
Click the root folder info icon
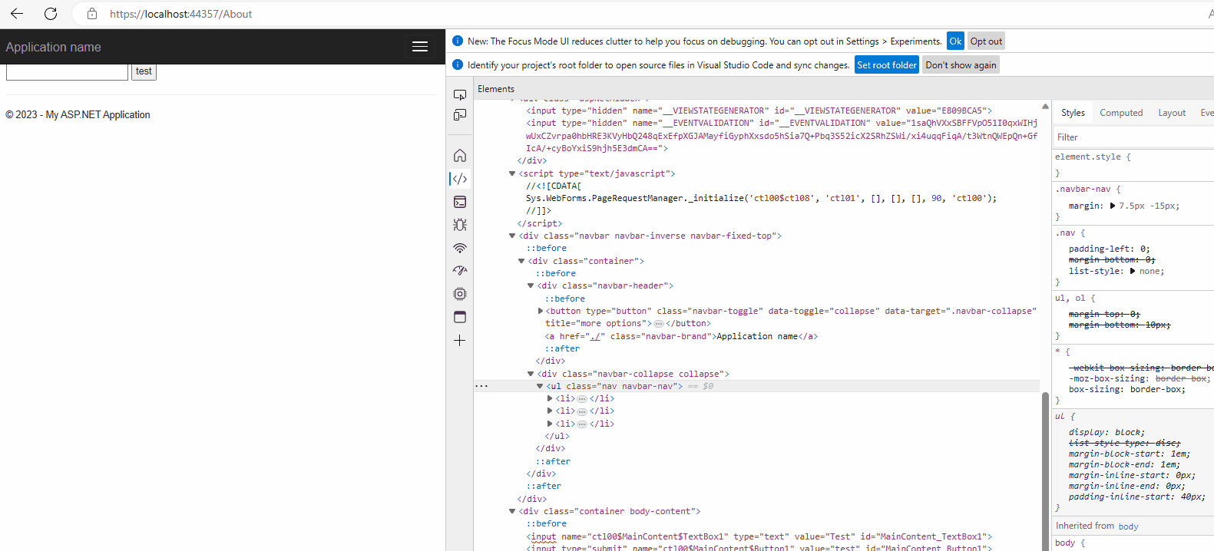(458, 65)
